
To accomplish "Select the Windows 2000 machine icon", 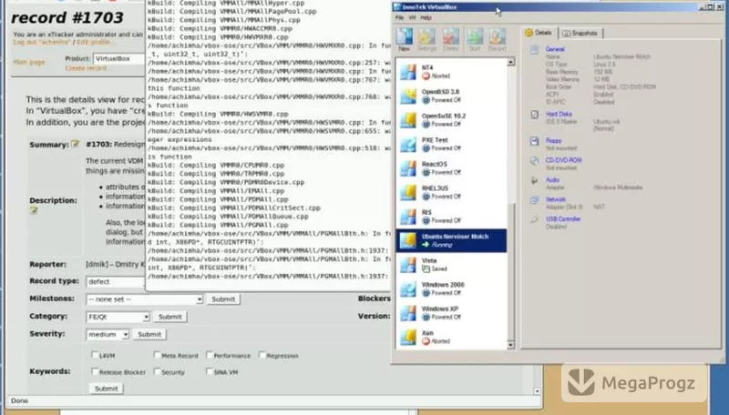I will click(x=407, y=288).
